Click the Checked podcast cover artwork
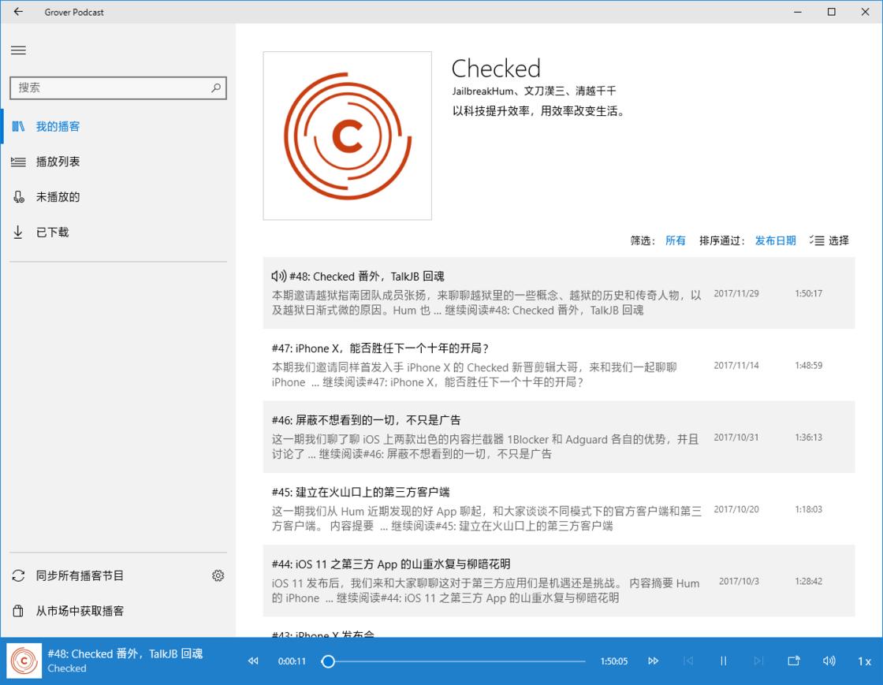The image size is (883, 685). (x=348, y=136)
